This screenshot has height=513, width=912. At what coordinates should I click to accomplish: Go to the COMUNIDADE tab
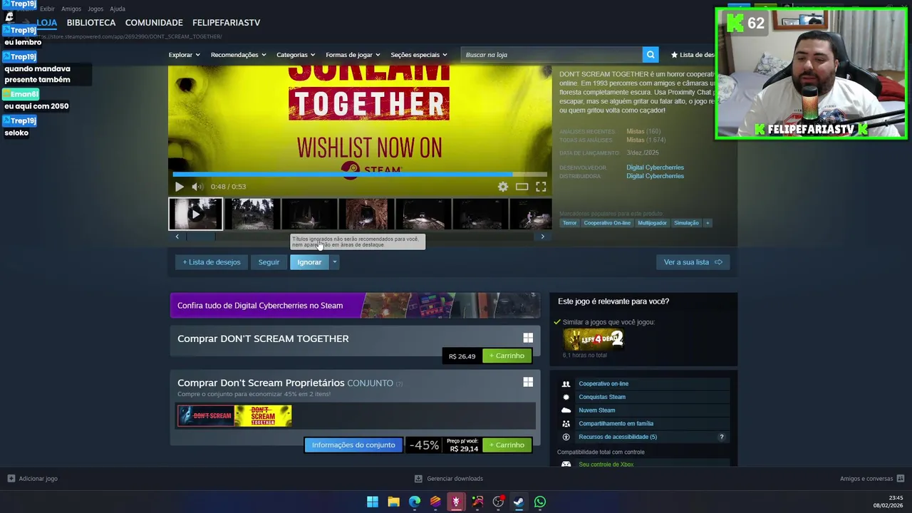(154, 23)
